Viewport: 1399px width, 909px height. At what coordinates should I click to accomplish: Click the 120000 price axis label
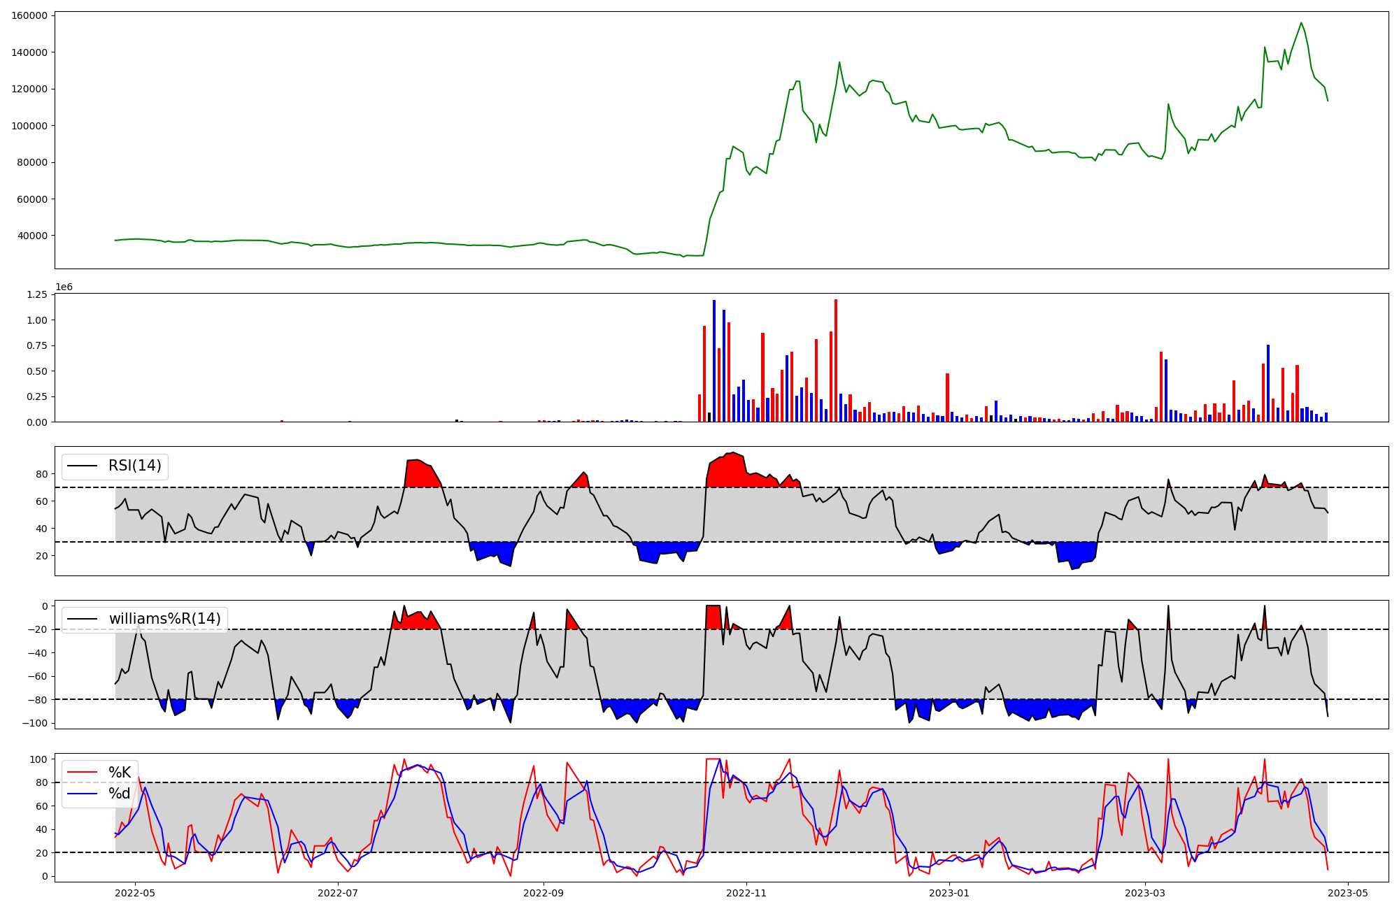[x=29, y=90]
